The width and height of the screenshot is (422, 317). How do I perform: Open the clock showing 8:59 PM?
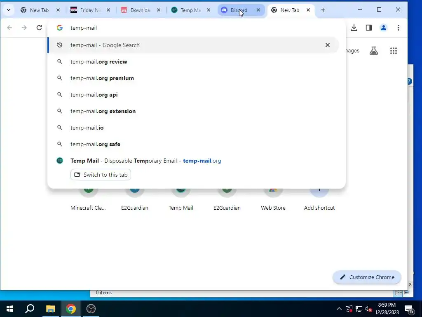pyautogui.click(x=387, y=309)
